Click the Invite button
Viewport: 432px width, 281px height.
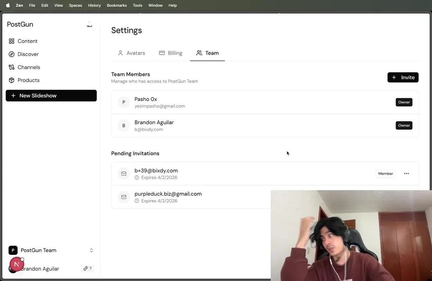[x=403, y=77]
